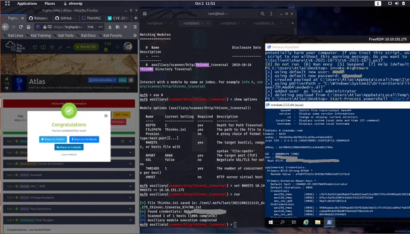
Task: Go back in Firefox
Action: pos(5,26)
